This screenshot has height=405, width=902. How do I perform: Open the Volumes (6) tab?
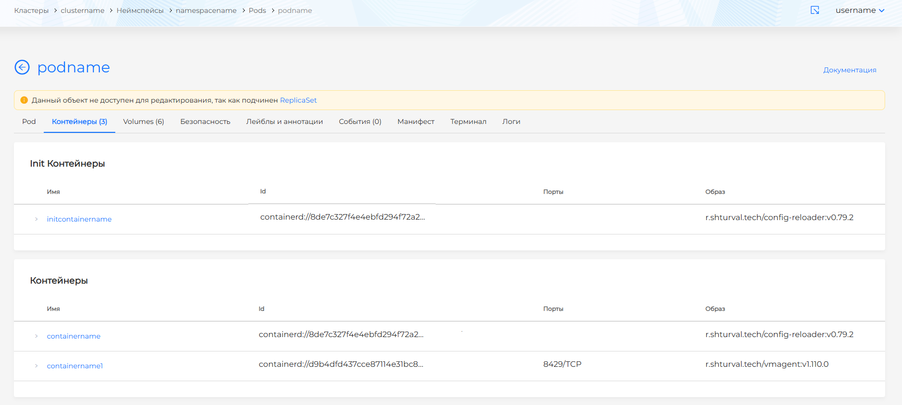144,121
